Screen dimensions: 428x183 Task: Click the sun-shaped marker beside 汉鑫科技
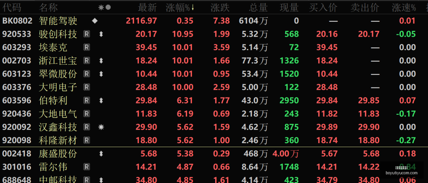[x=101, y=127]
